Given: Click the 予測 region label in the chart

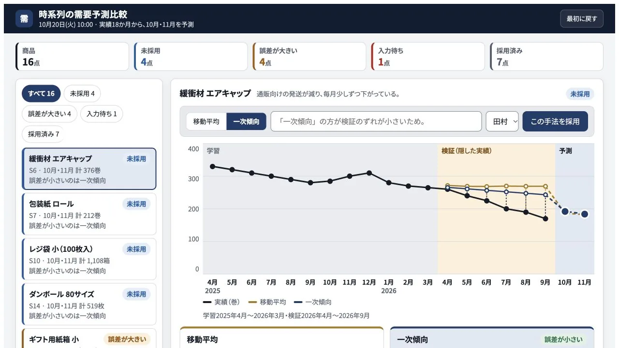Looking at the screenshot, I should tap(565, 151).
